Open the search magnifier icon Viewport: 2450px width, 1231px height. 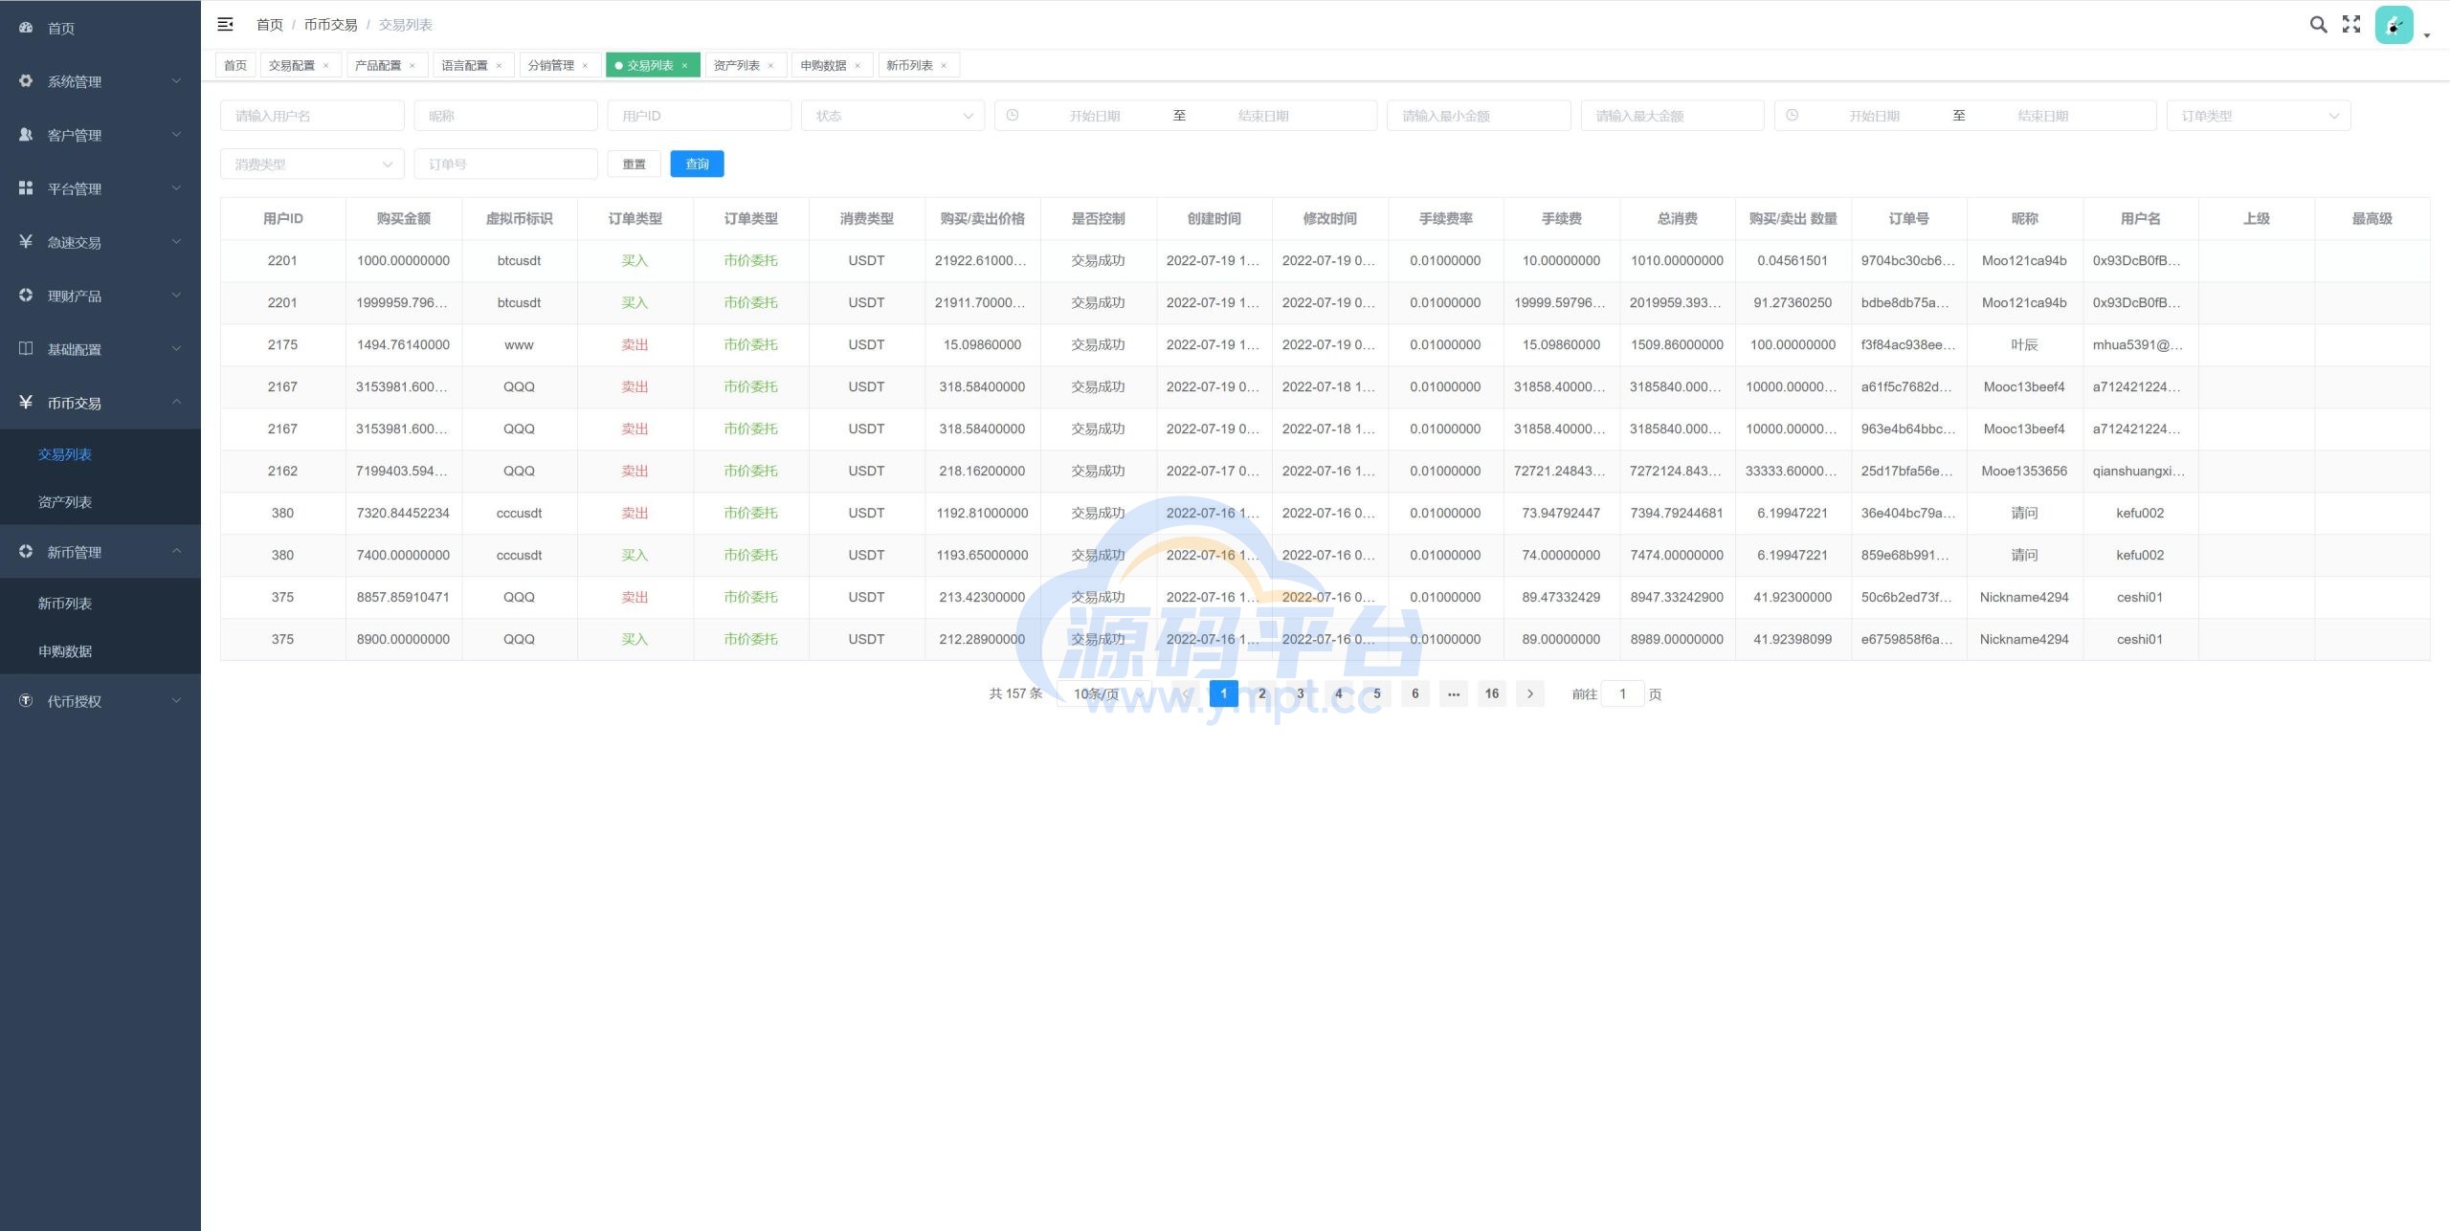pyautogui.click(x=2318, y=24)
